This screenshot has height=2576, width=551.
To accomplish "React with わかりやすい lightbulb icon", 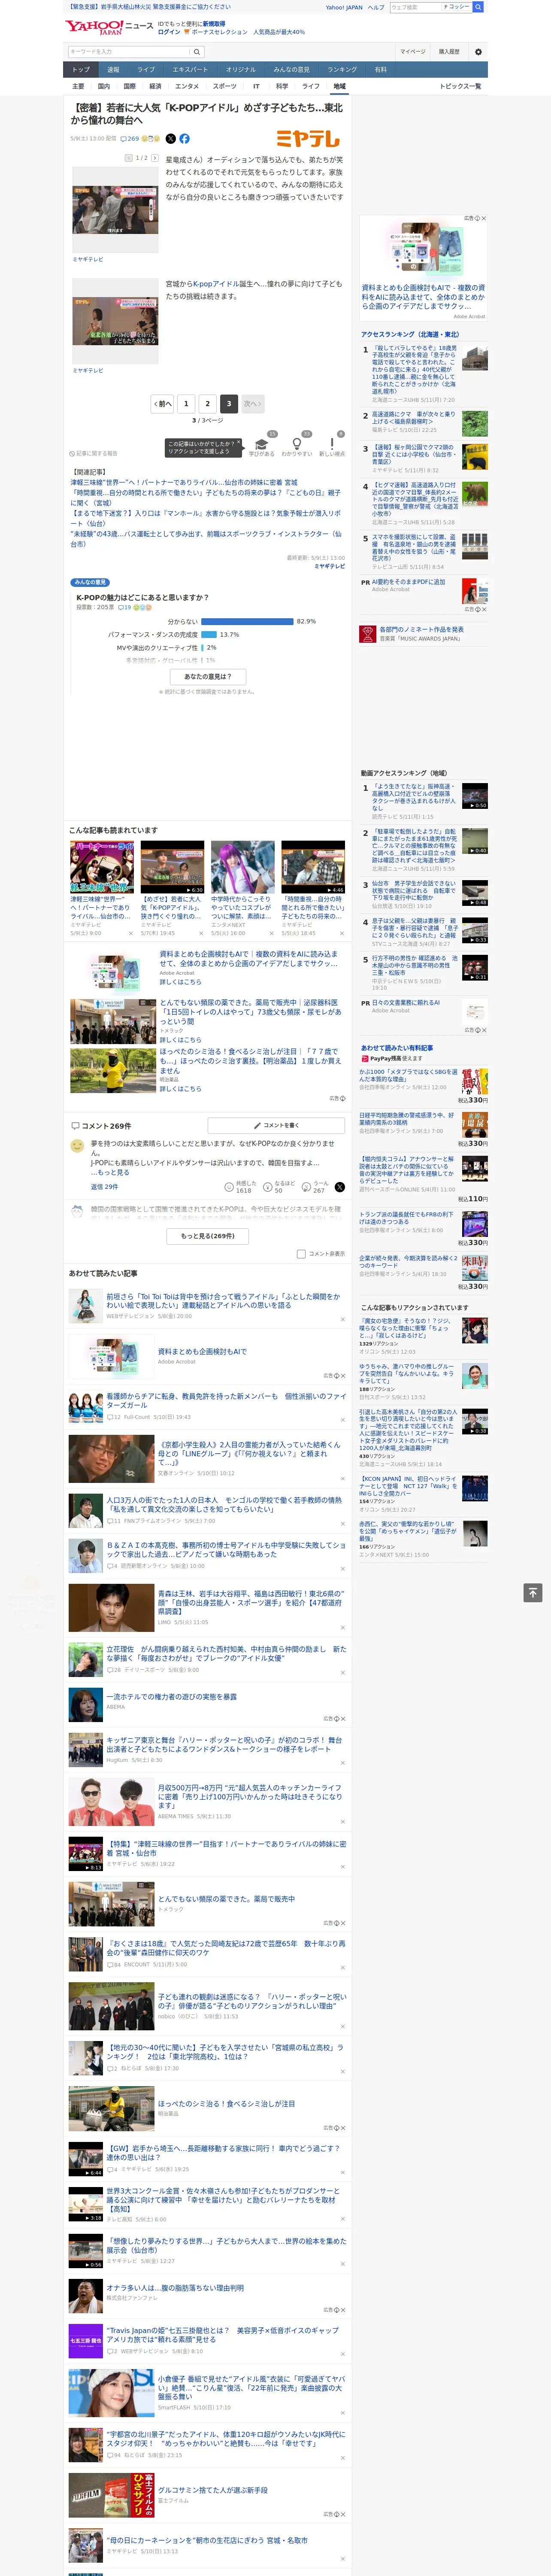I will click(296, 444).
